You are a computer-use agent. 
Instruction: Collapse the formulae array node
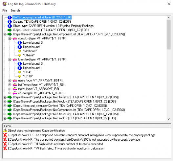pos(10,59)
